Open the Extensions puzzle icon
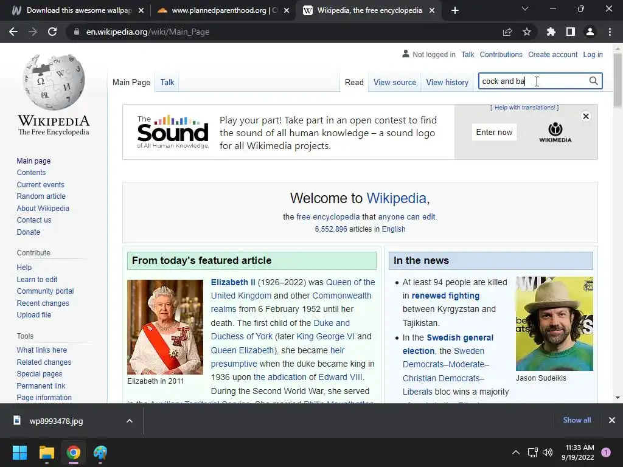 point(551,32)
